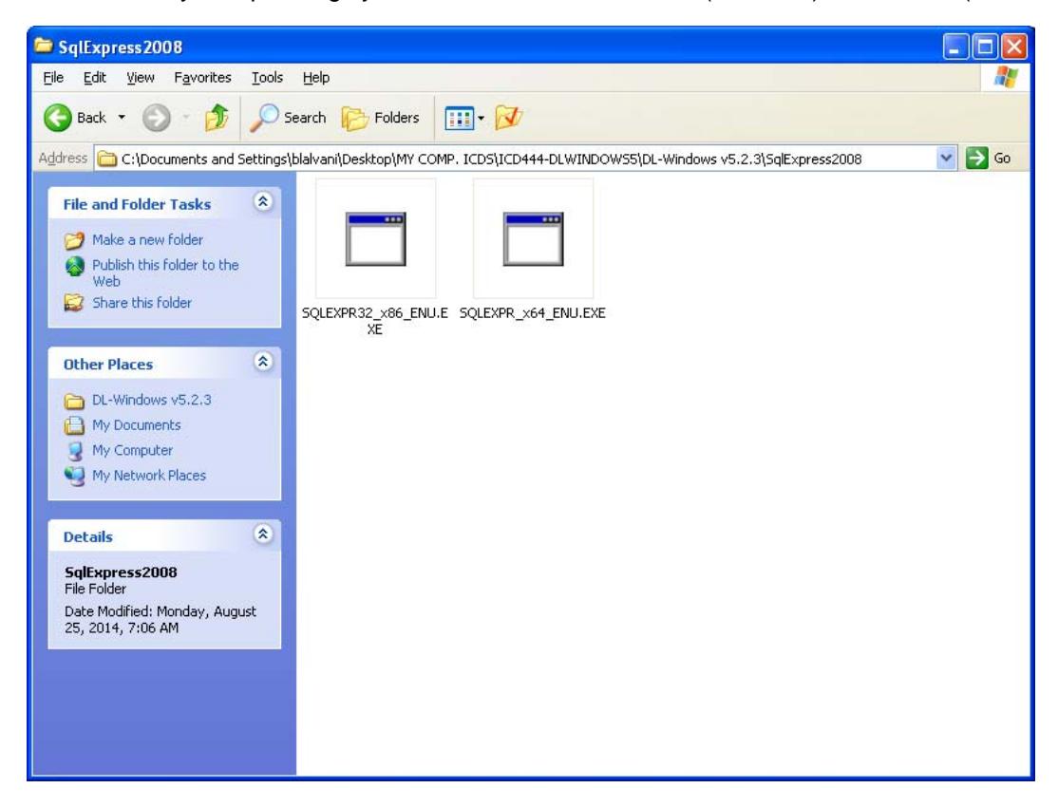This screenshot has width=1058, height=807.
Task: Click the SQLEXPR_x64_ENU.EXE file name label
Action: click(x=533, y=313)
